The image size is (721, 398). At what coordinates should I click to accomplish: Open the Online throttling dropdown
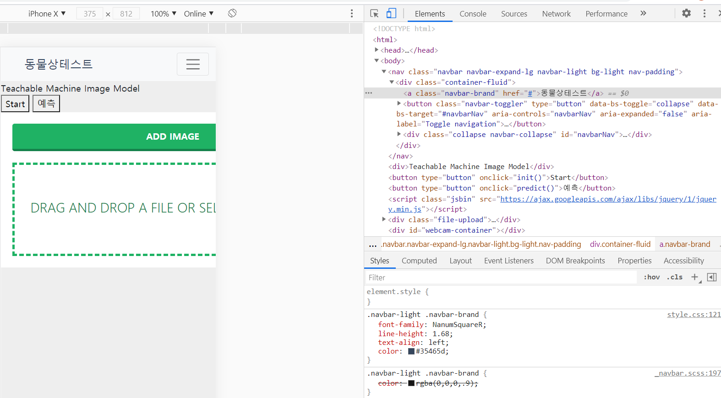199,14
